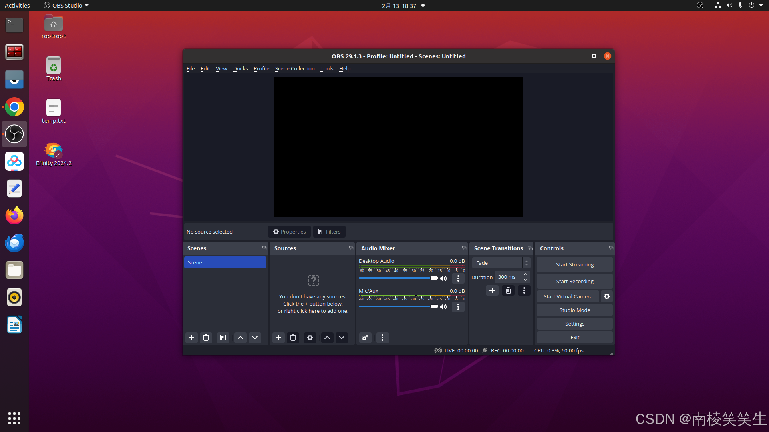Toggle Studio Mode
The width and height of the screenshot is (769, 432).
coord(574,310)
